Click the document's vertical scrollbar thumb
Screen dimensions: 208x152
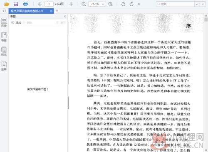click(206, 20)
